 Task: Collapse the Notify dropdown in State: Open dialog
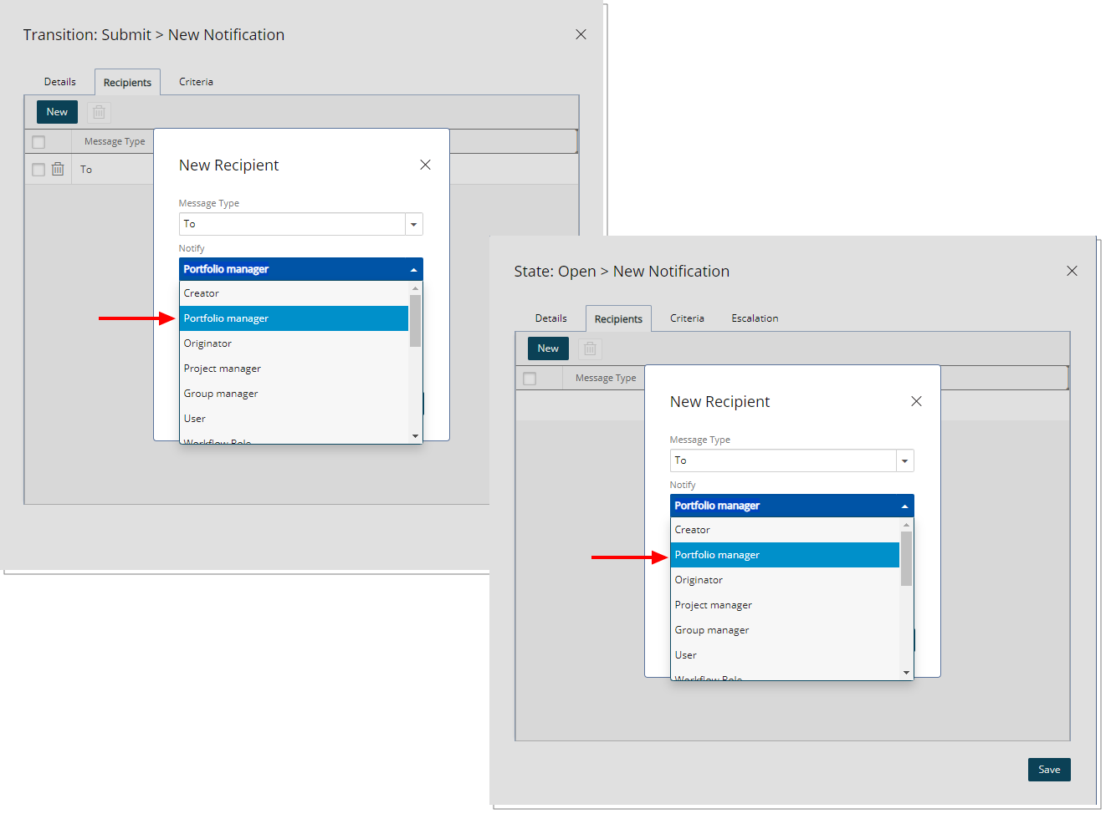[904, 506]
